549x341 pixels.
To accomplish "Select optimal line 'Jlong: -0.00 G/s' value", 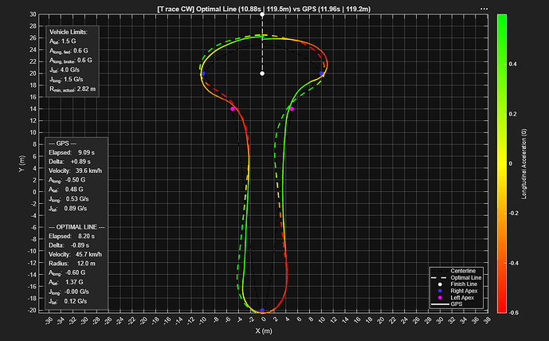I will click(x=69, y=292).
